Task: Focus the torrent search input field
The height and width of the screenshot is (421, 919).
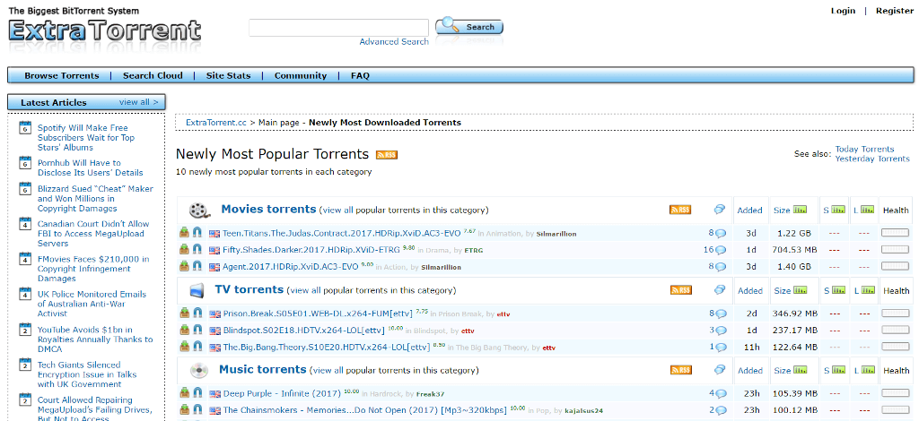Action: [338, 28]
